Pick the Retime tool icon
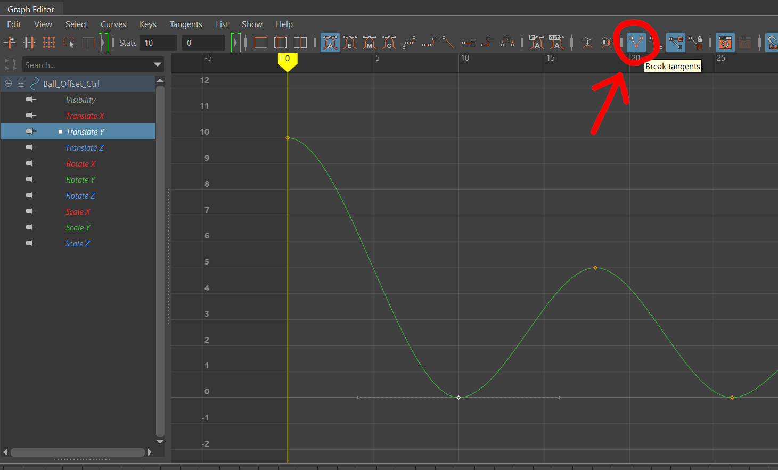Image resolution: width=778 pixels, height=470 pixels. pyautogui.click(x=88, y=43)
